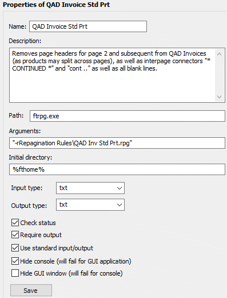Toggle the Check status checkbox
The width and height of the screenshot is (227, 298).
pyautogui.click(x=15, y=223)
